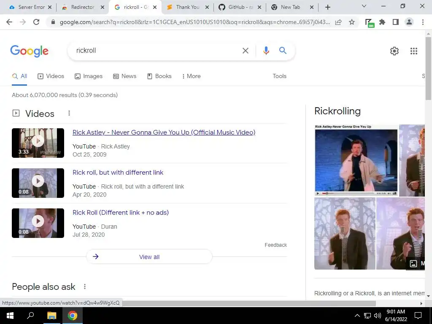Play the Duran video thumbnail
The width and height of the screenshot is (432, 324).
click(38, 223)
